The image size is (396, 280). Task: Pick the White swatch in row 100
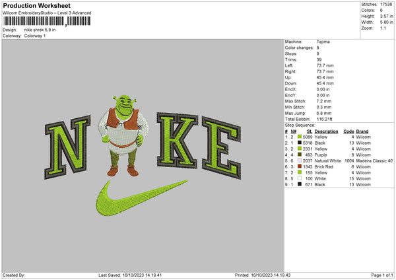(x=300, y=178)
